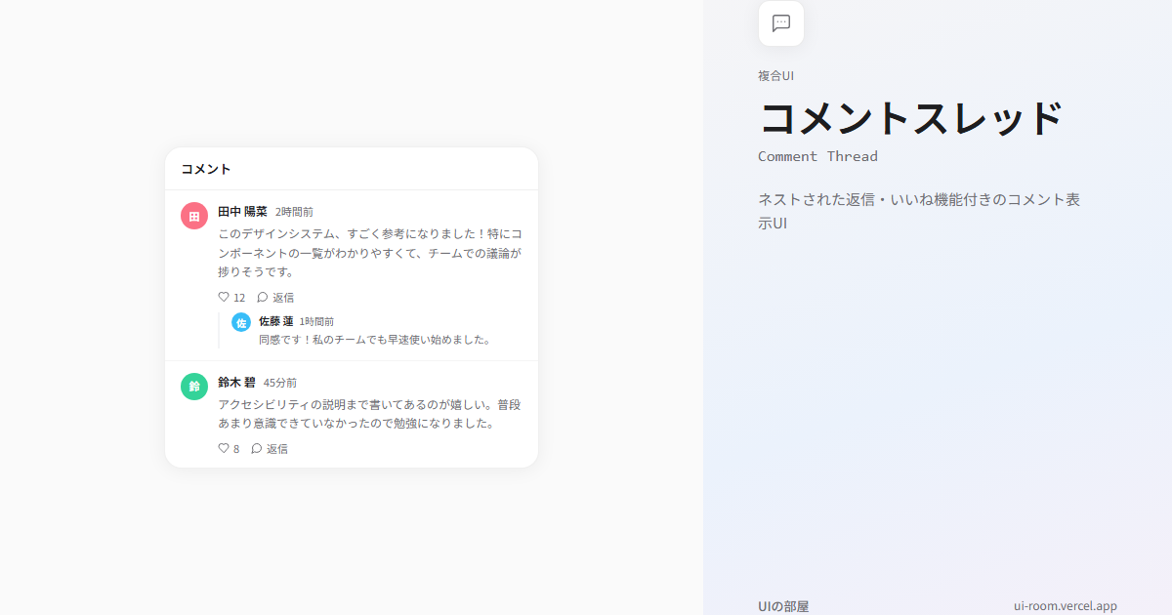The image size is (1172, 615).
Task: Click the 返信 label under 田中 陽菜's comment
Action: pyautogui.click(x=283, y=297)
